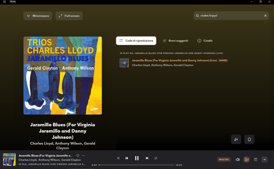Open the sound output device icon
The height and width of the screenshot is (169, 274).
coord(247,159)
